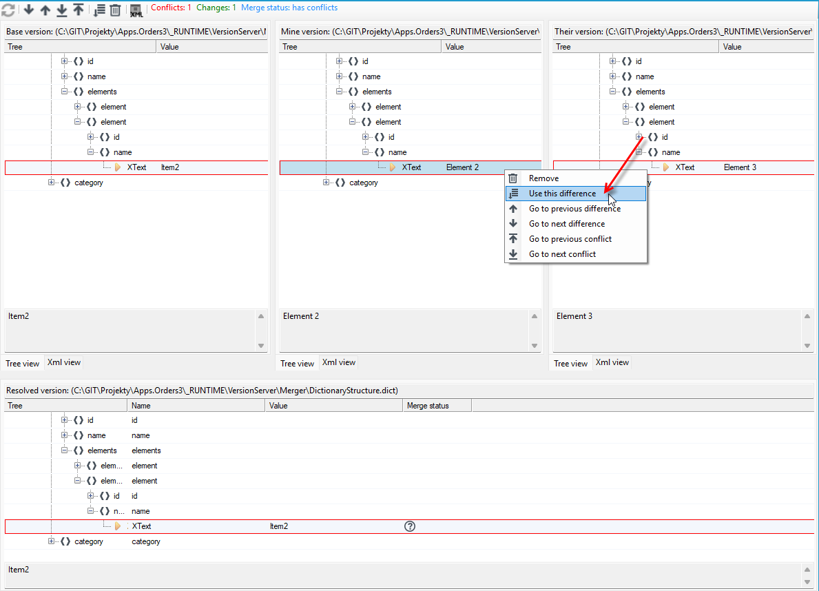The height and width of the screenshot is (591, 819).
Task: Select Tree view tab in Base version pane
Action: point(23,363)
